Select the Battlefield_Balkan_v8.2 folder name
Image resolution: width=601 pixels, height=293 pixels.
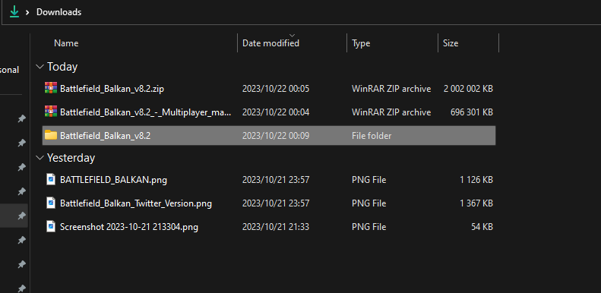[x=105, y=136]
